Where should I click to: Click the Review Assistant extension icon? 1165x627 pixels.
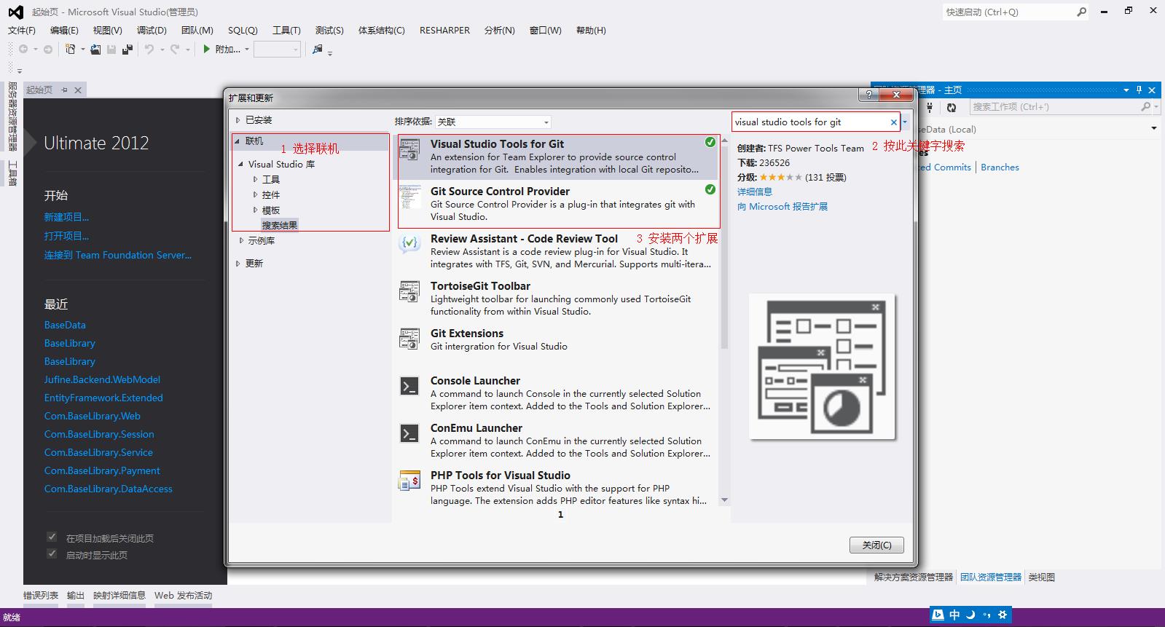(x=409, y=244)
